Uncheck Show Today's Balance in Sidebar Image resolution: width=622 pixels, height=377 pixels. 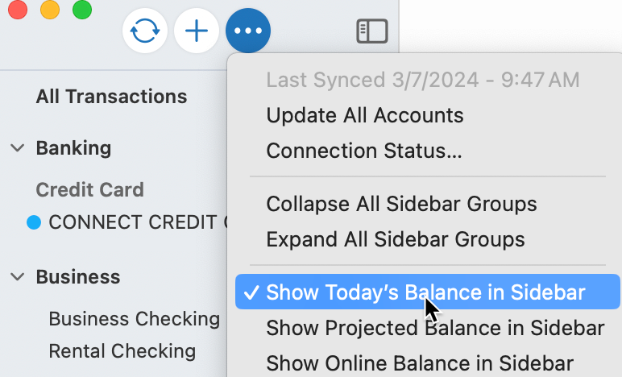(428, 292)
